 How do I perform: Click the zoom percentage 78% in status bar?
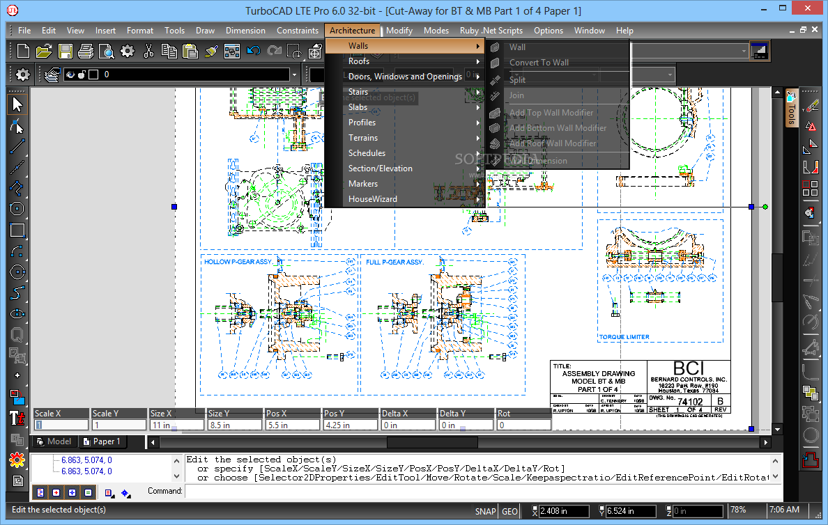tap(738, 510)
